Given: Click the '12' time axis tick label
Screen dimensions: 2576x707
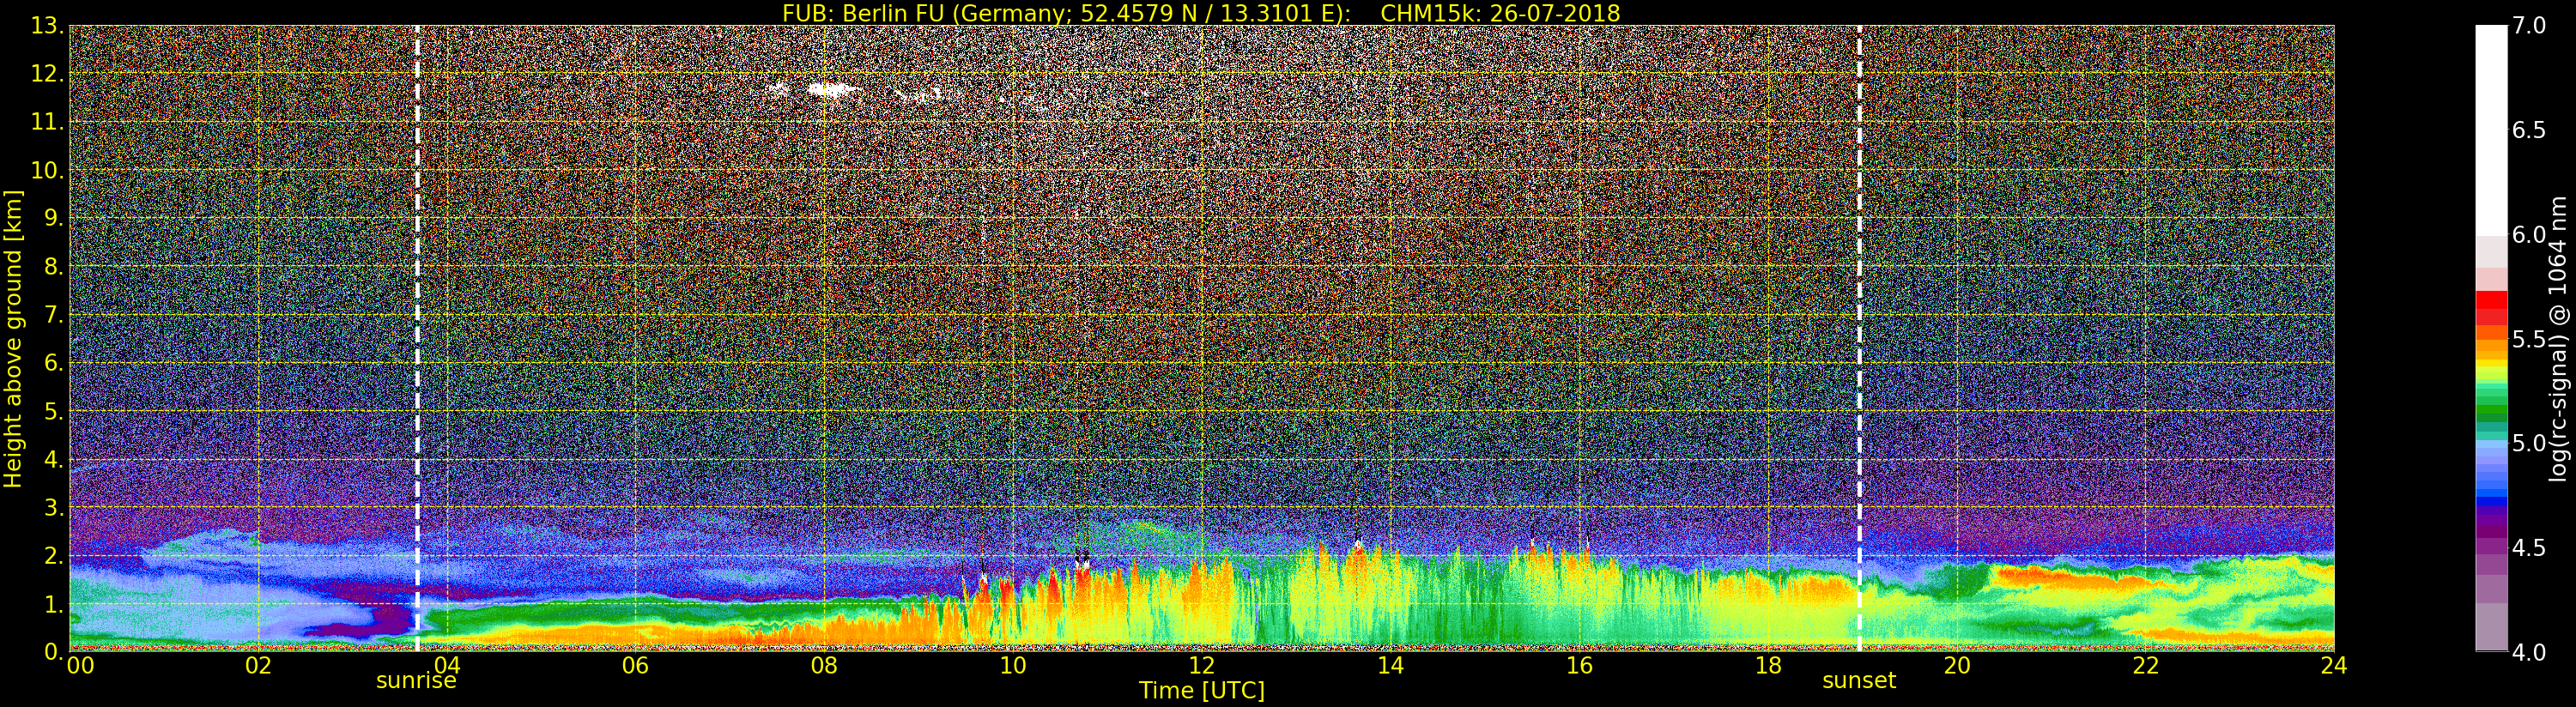Looking at the screenshot, I should coord(1202,665).
